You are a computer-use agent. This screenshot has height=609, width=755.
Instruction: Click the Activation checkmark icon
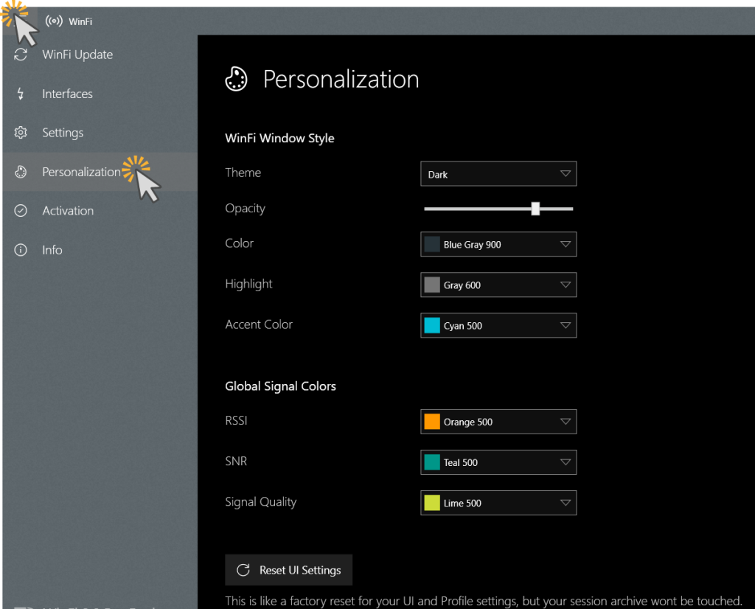coord(21,211)
